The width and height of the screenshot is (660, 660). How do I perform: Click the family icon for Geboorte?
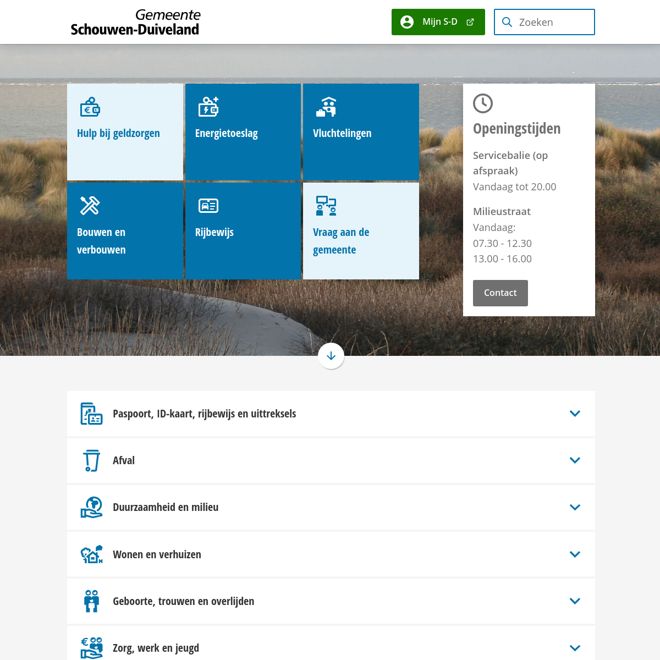tap(91, 601)
